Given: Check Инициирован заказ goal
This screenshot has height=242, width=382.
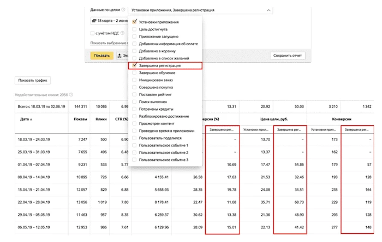Looking at the screenshot, I should pyautogui.click(x=134, y=80).
